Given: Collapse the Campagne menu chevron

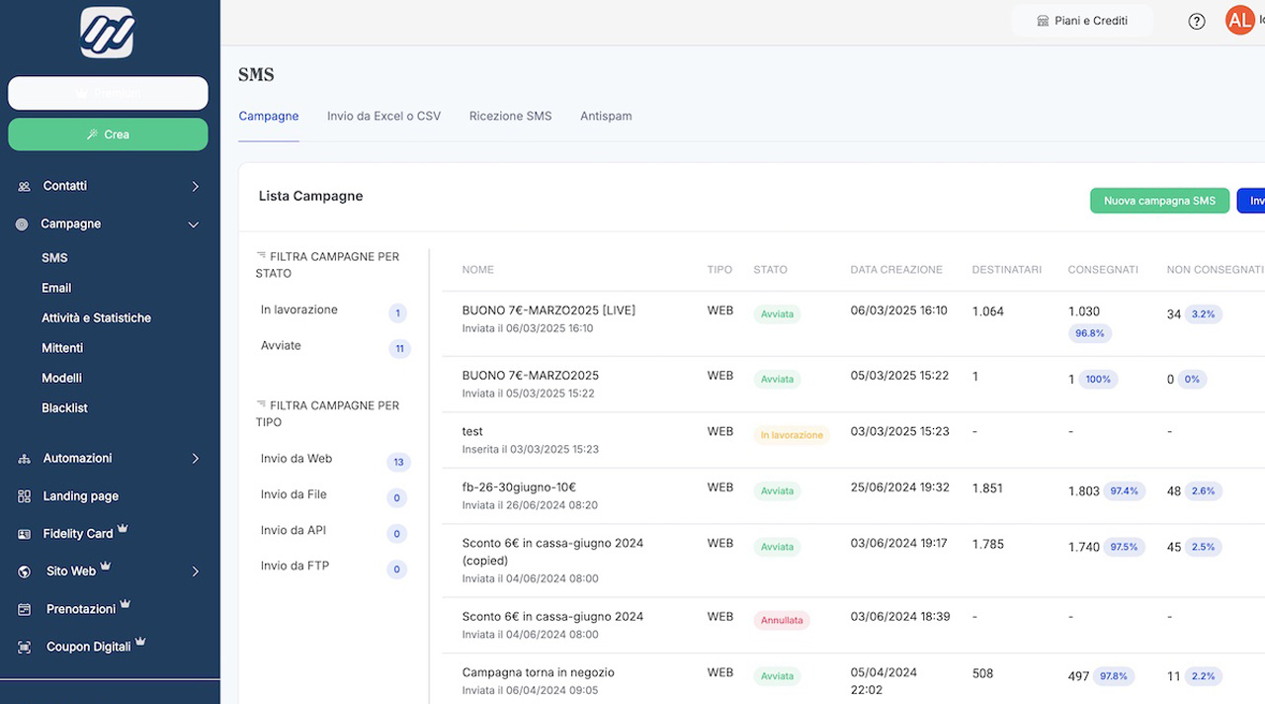Looking at the screenshot, I should tap(194, 224).
